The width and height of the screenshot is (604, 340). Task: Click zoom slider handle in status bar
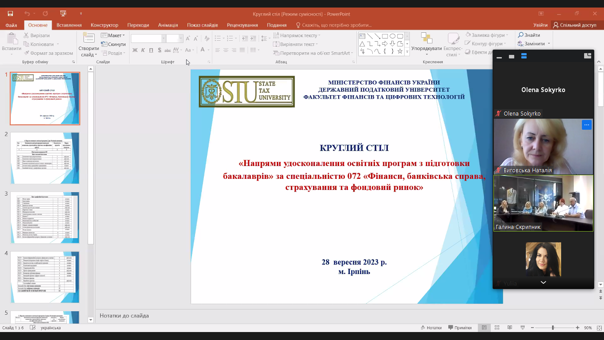coord(553,328)
